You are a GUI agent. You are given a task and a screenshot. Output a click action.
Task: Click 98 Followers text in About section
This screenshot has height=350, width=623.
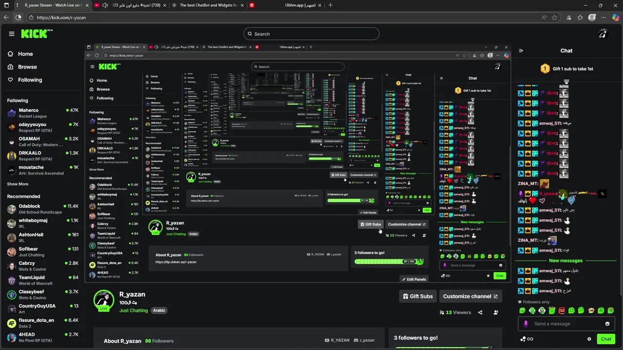pyautogui.click(x=159, y=341)
